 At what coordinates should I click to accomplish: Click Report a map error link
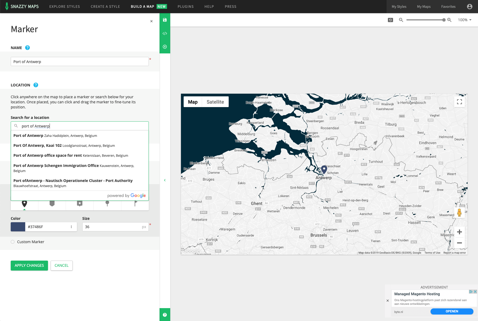click(455, 253)
